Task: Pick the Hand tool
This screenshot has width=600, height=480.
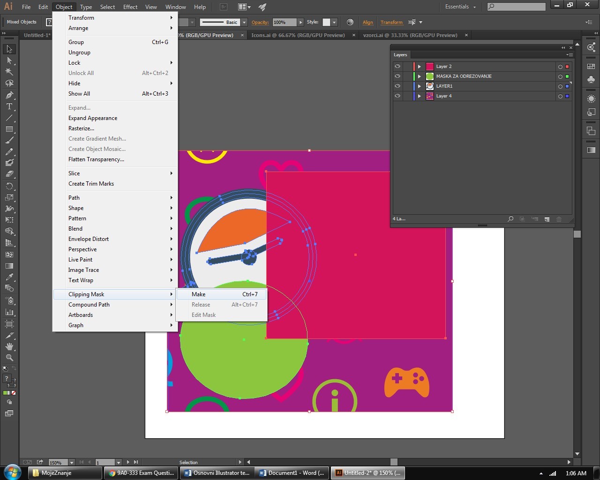Action: pos(9,346)
